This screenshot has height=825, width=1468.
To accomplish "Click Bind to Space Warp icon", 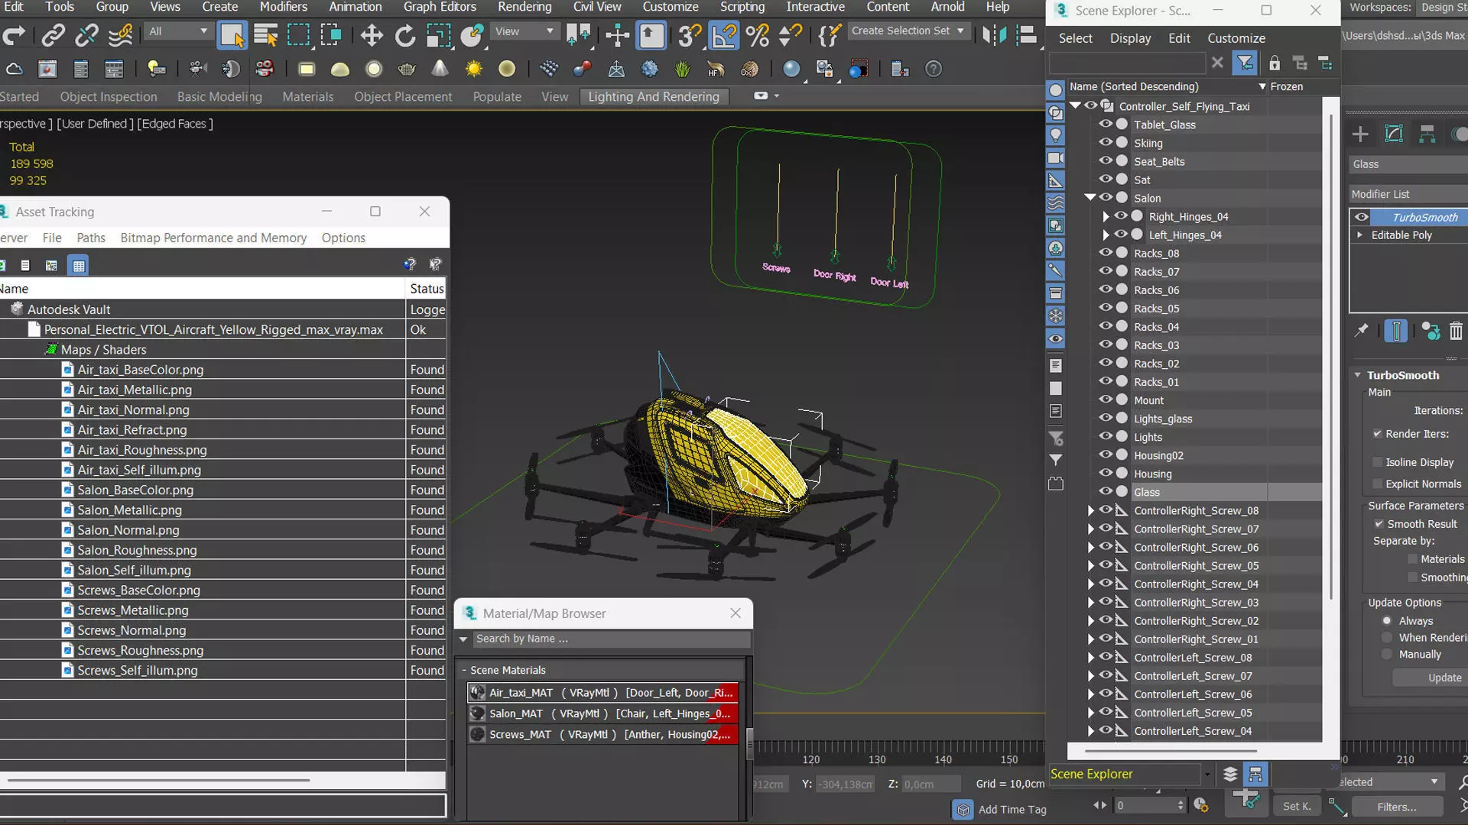I will click(120, 34).
